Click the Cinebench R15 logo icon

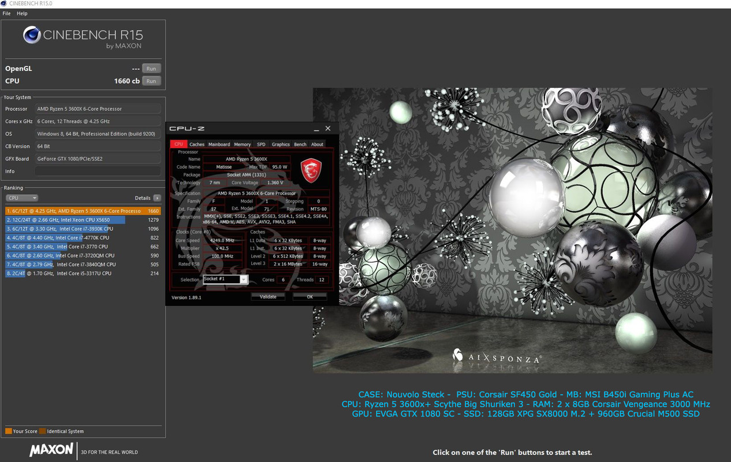click(x=32, y=35)
